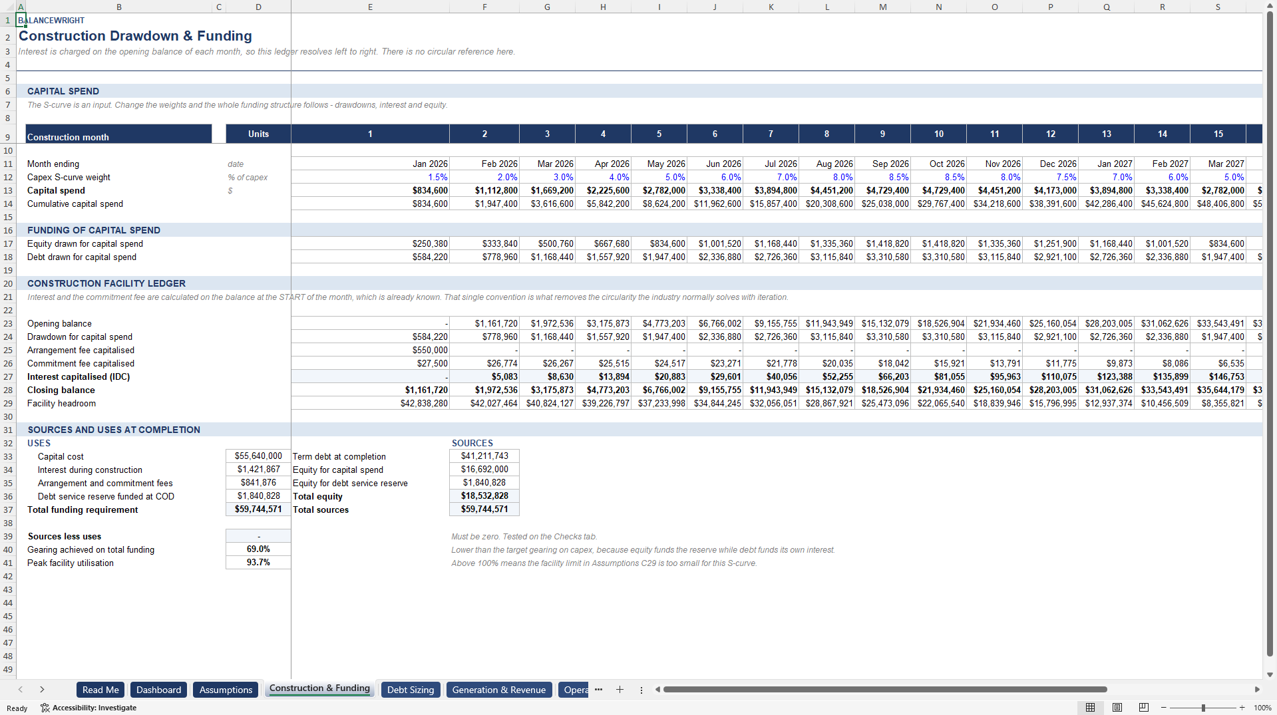The width and height of the screenshot is (1277, 715).
Task: Click the month 10 column header cell
Action: pyautogui.click(x=938, y=134)
